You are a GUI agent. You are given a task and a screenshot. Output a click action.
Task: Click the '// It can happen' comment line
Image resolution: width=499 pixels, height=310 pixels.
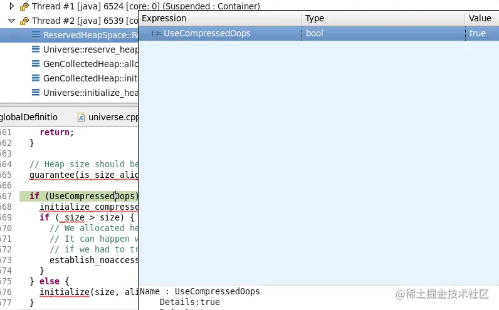click(94, 239)
